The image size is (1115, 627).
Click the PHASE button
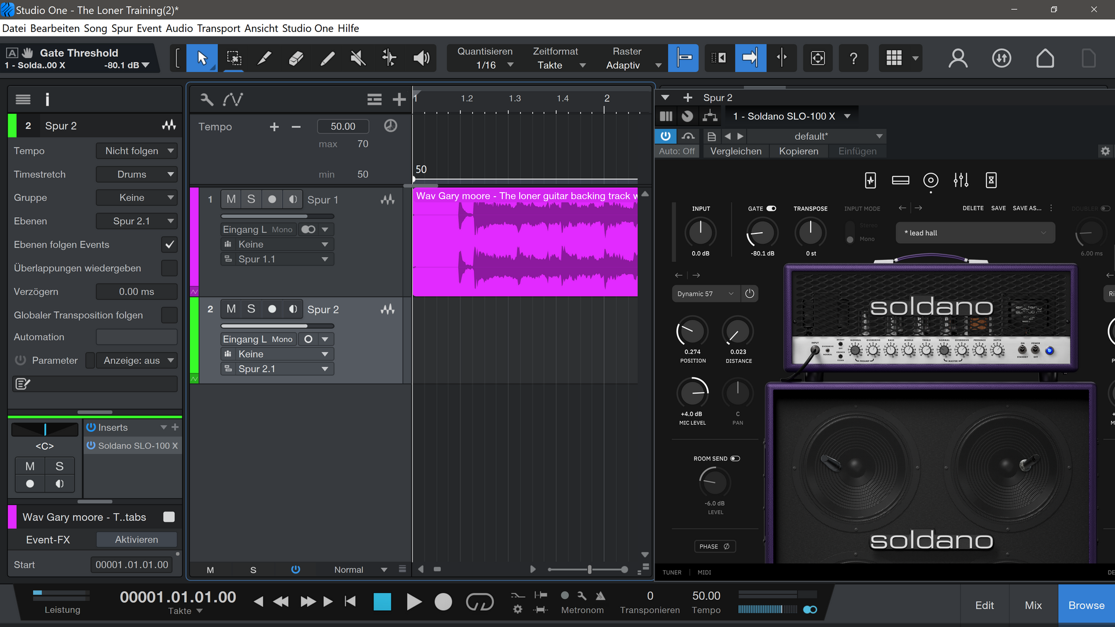pyautogui.click(x=714, y=546)
